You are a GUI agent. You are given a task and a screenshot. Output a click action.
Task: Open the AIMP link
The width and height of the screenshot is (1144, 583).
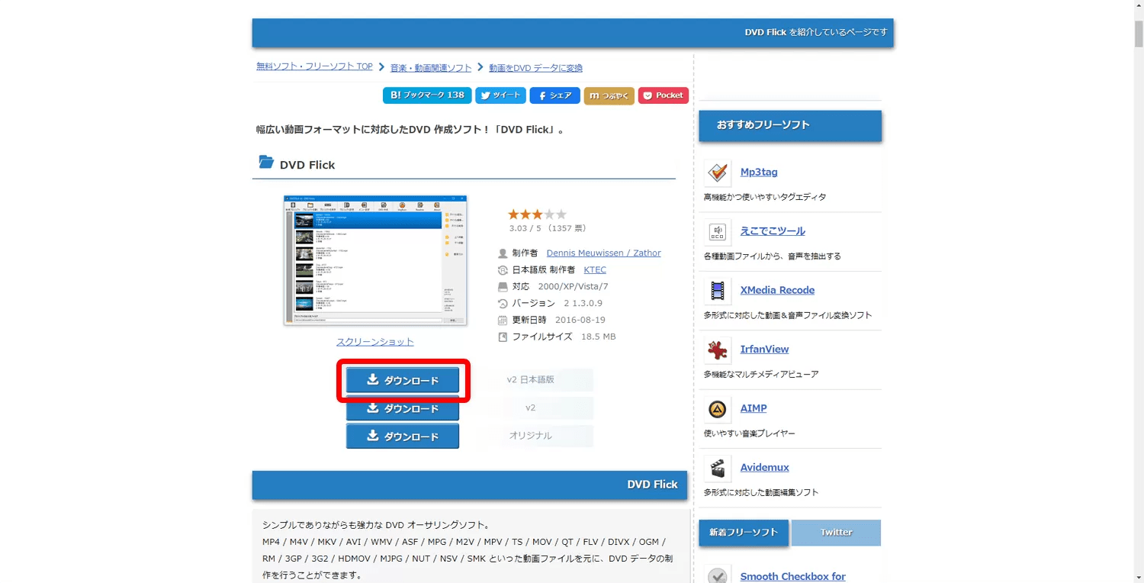pyautogui.click(x=754, y=408)
